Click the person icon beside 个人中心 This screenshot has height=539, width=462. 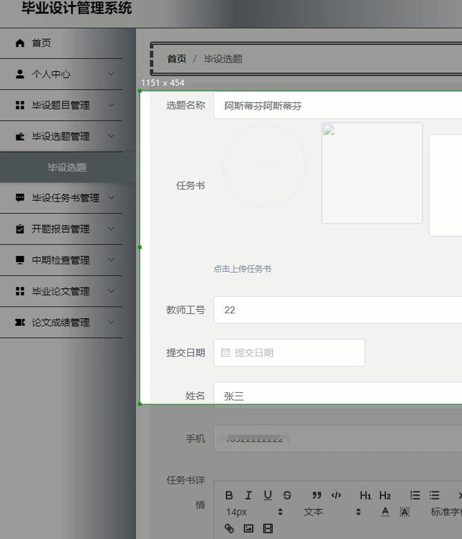pyautogui.click(x=20, y=74)
